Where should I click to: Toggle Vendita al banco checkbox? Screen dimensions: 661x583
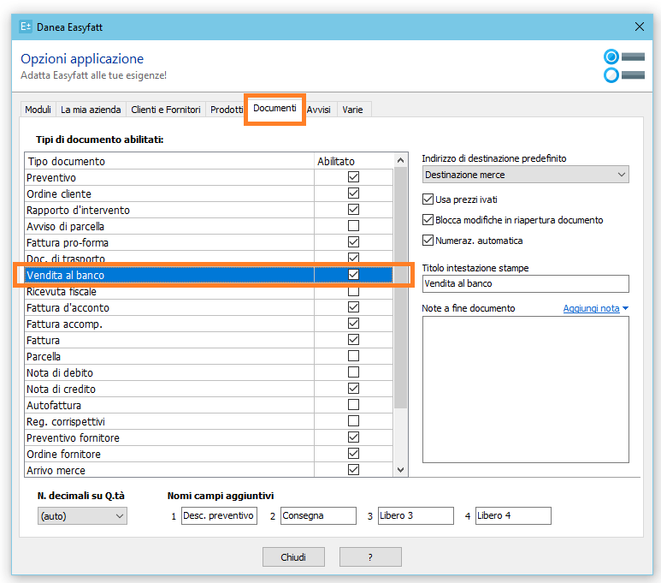click(x=353, y=275)
